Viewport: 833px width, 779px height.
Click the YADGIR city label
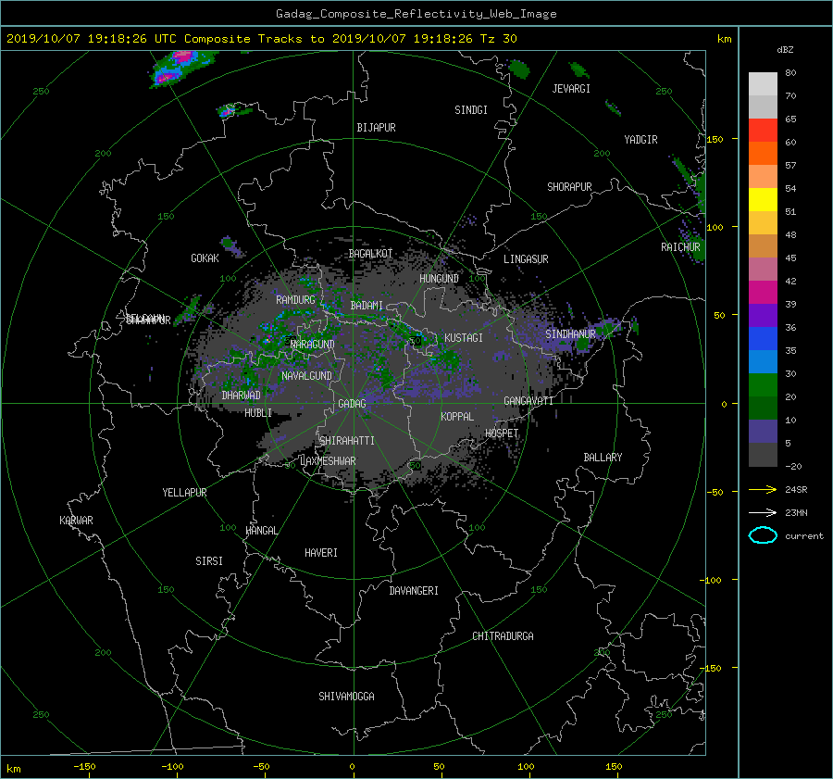[x=640, y=140]
